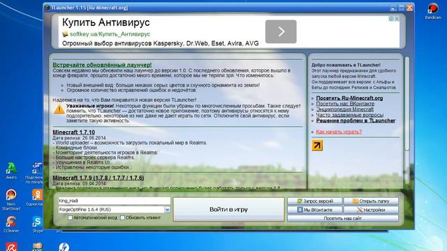This screenshot has width=447, height=251.
Task: Select the ad title 'Купить Антивирус'
Action: [x=105, y=22]
